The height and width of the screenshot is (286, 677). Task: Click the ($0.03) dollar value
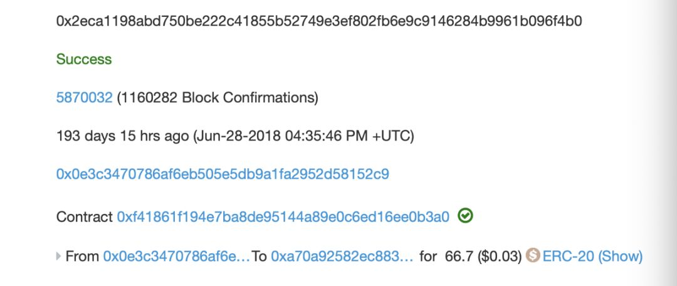pos(500,257)
